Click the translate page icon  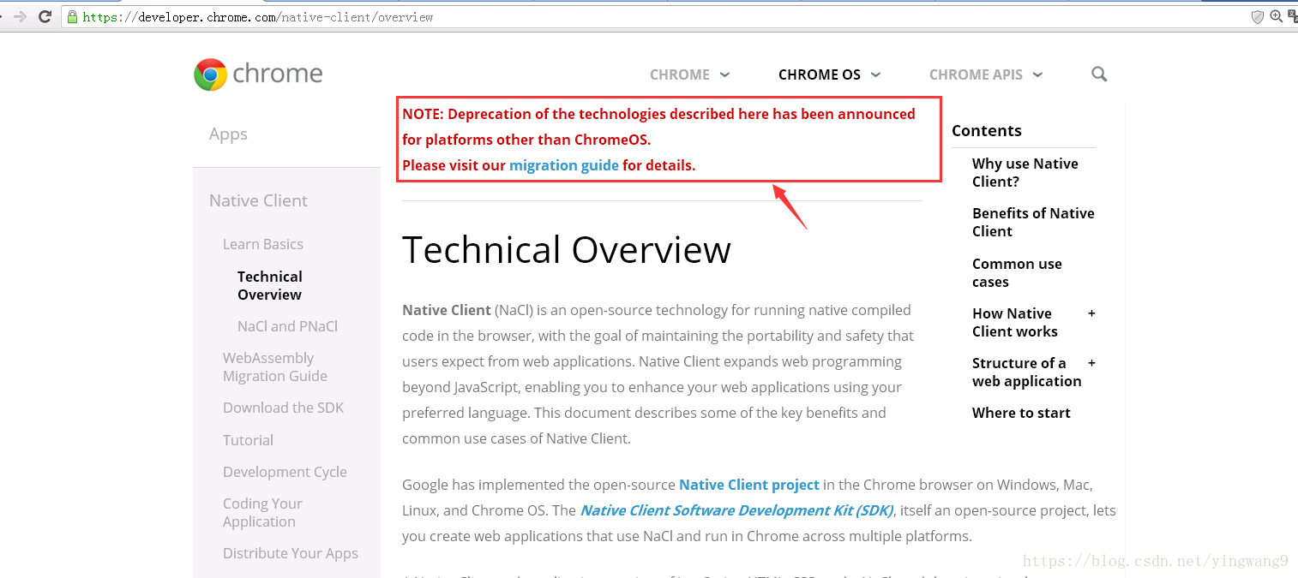point(1292,16)
